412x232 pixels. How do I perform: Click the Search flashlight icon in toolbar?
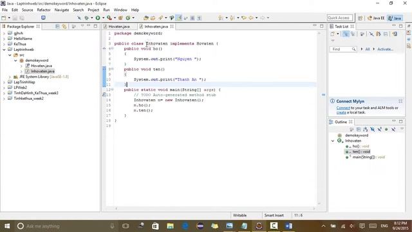160,18
